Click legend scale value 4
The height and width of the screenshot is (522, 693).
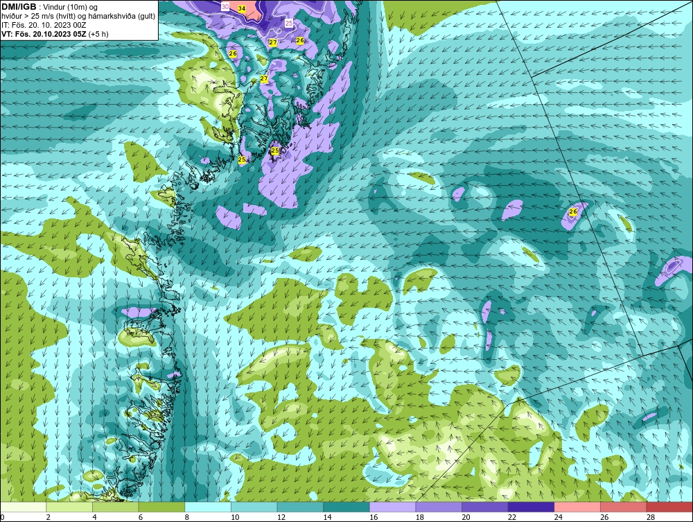(x=94, y=517)
